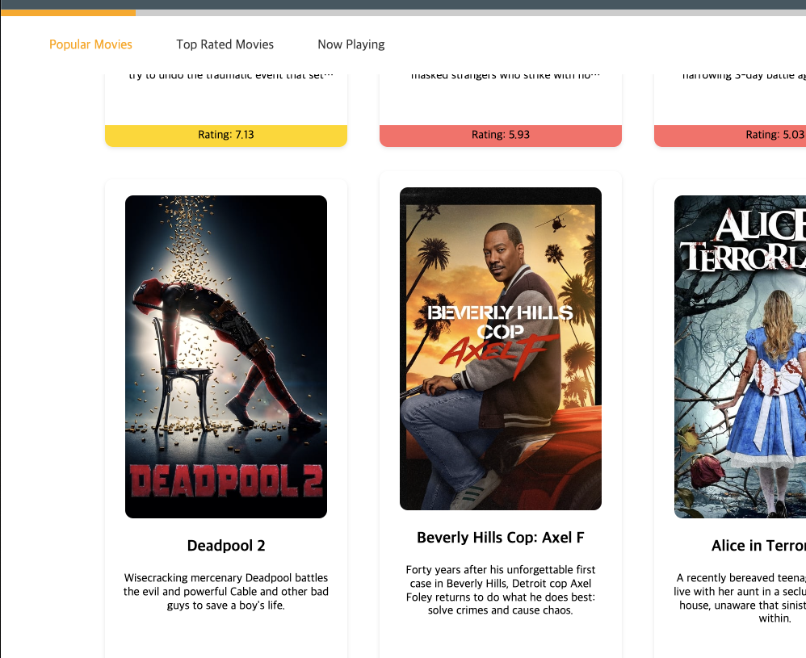Go to the Now Playing tab

351,44
